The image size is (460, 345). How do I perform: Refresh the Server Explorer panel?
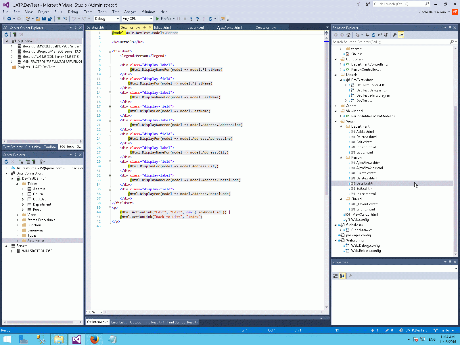click(6, 162)
